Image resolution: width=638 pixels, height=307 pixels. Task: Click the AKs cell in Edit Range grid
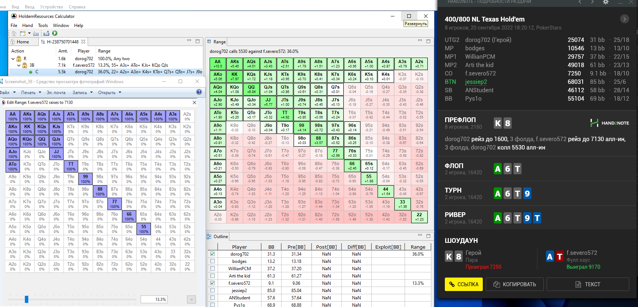(x=27, y=116)
